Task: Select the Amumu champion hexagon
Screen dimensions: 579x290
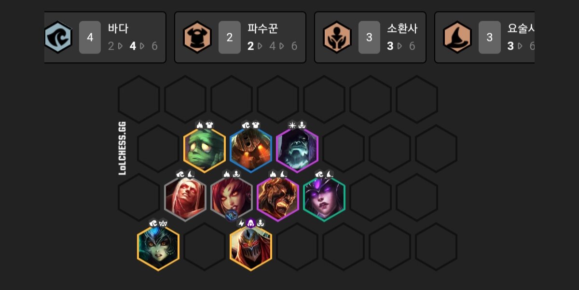Action: [x=205, y=151]
